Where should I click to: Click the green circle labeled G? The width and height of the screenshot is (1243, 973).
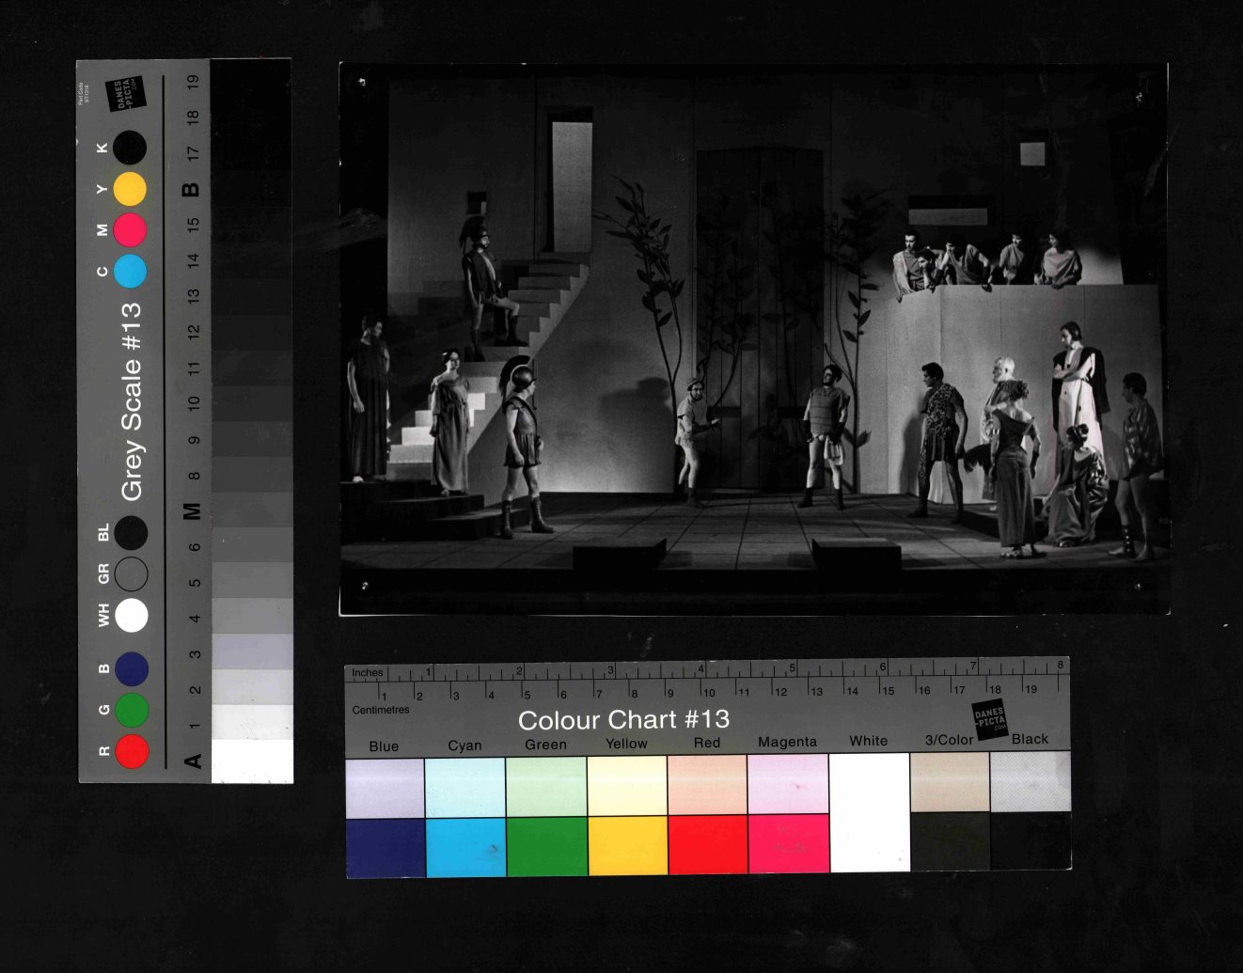[132, 710]
